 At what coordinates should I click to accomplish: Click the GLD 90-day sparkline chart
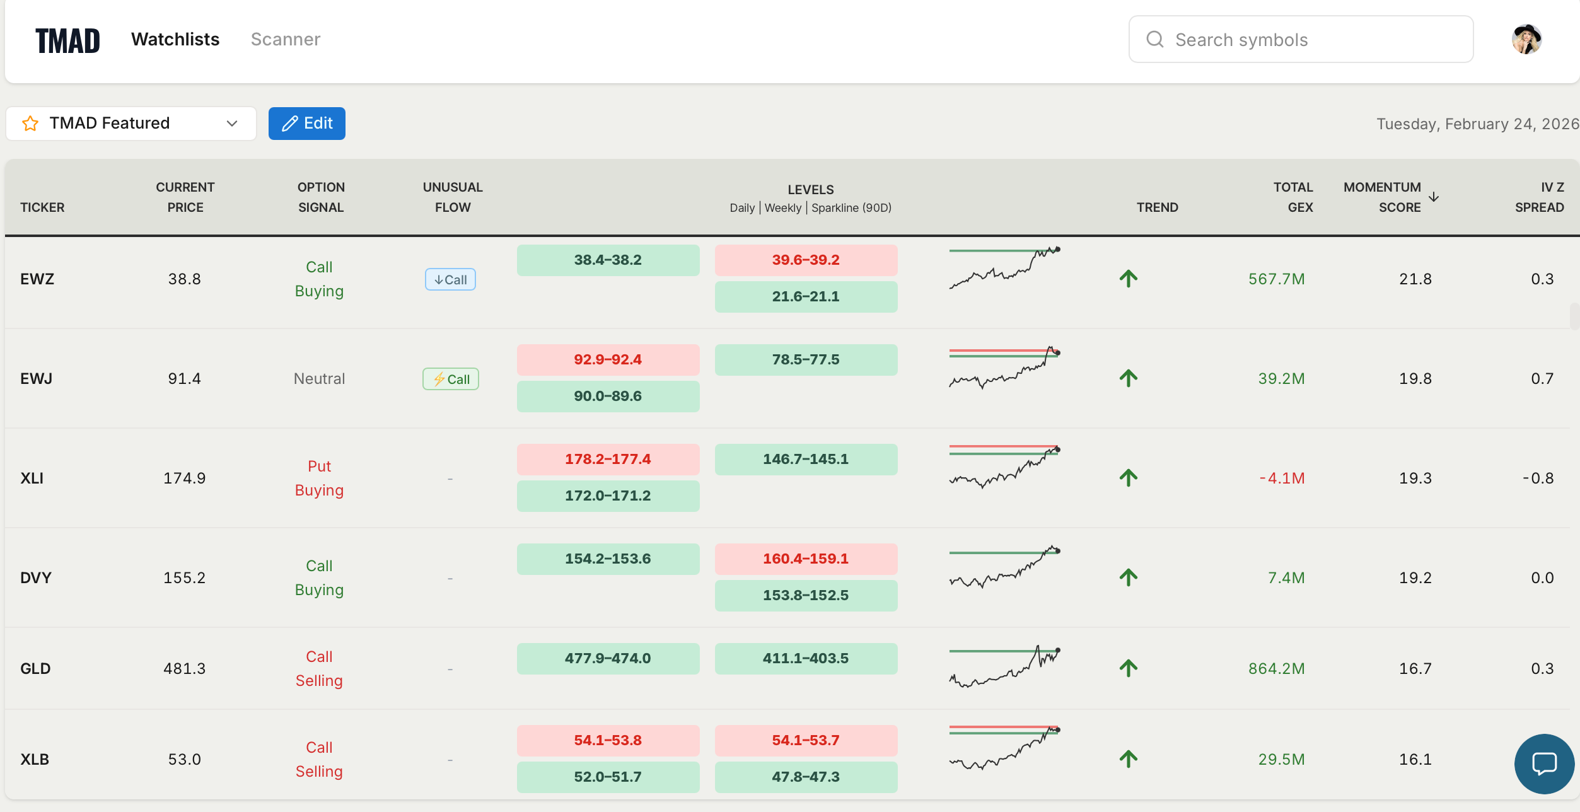(1004, 668)
